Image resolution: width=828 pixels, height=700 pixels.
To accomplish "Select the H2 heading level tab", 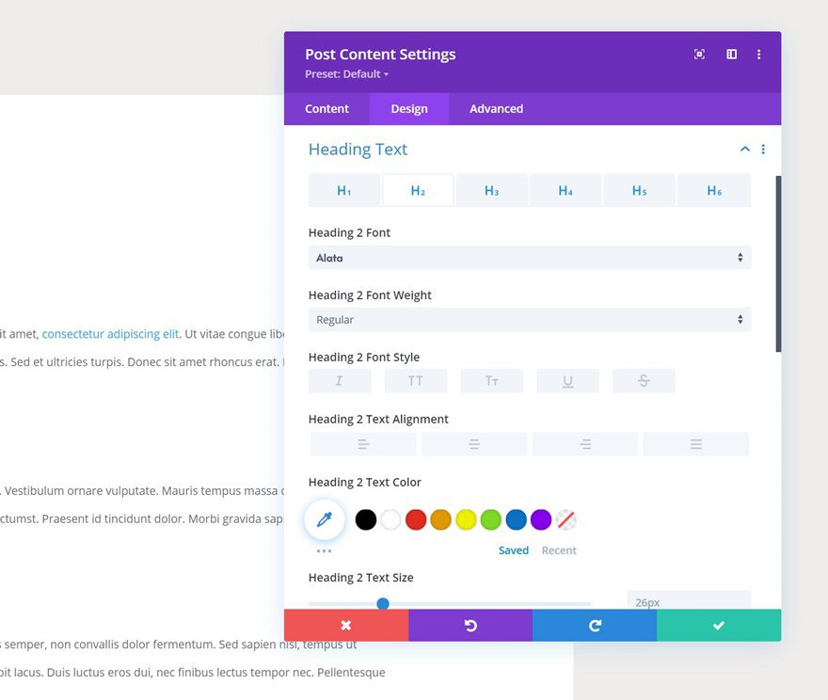I will [x=418, y=189].
